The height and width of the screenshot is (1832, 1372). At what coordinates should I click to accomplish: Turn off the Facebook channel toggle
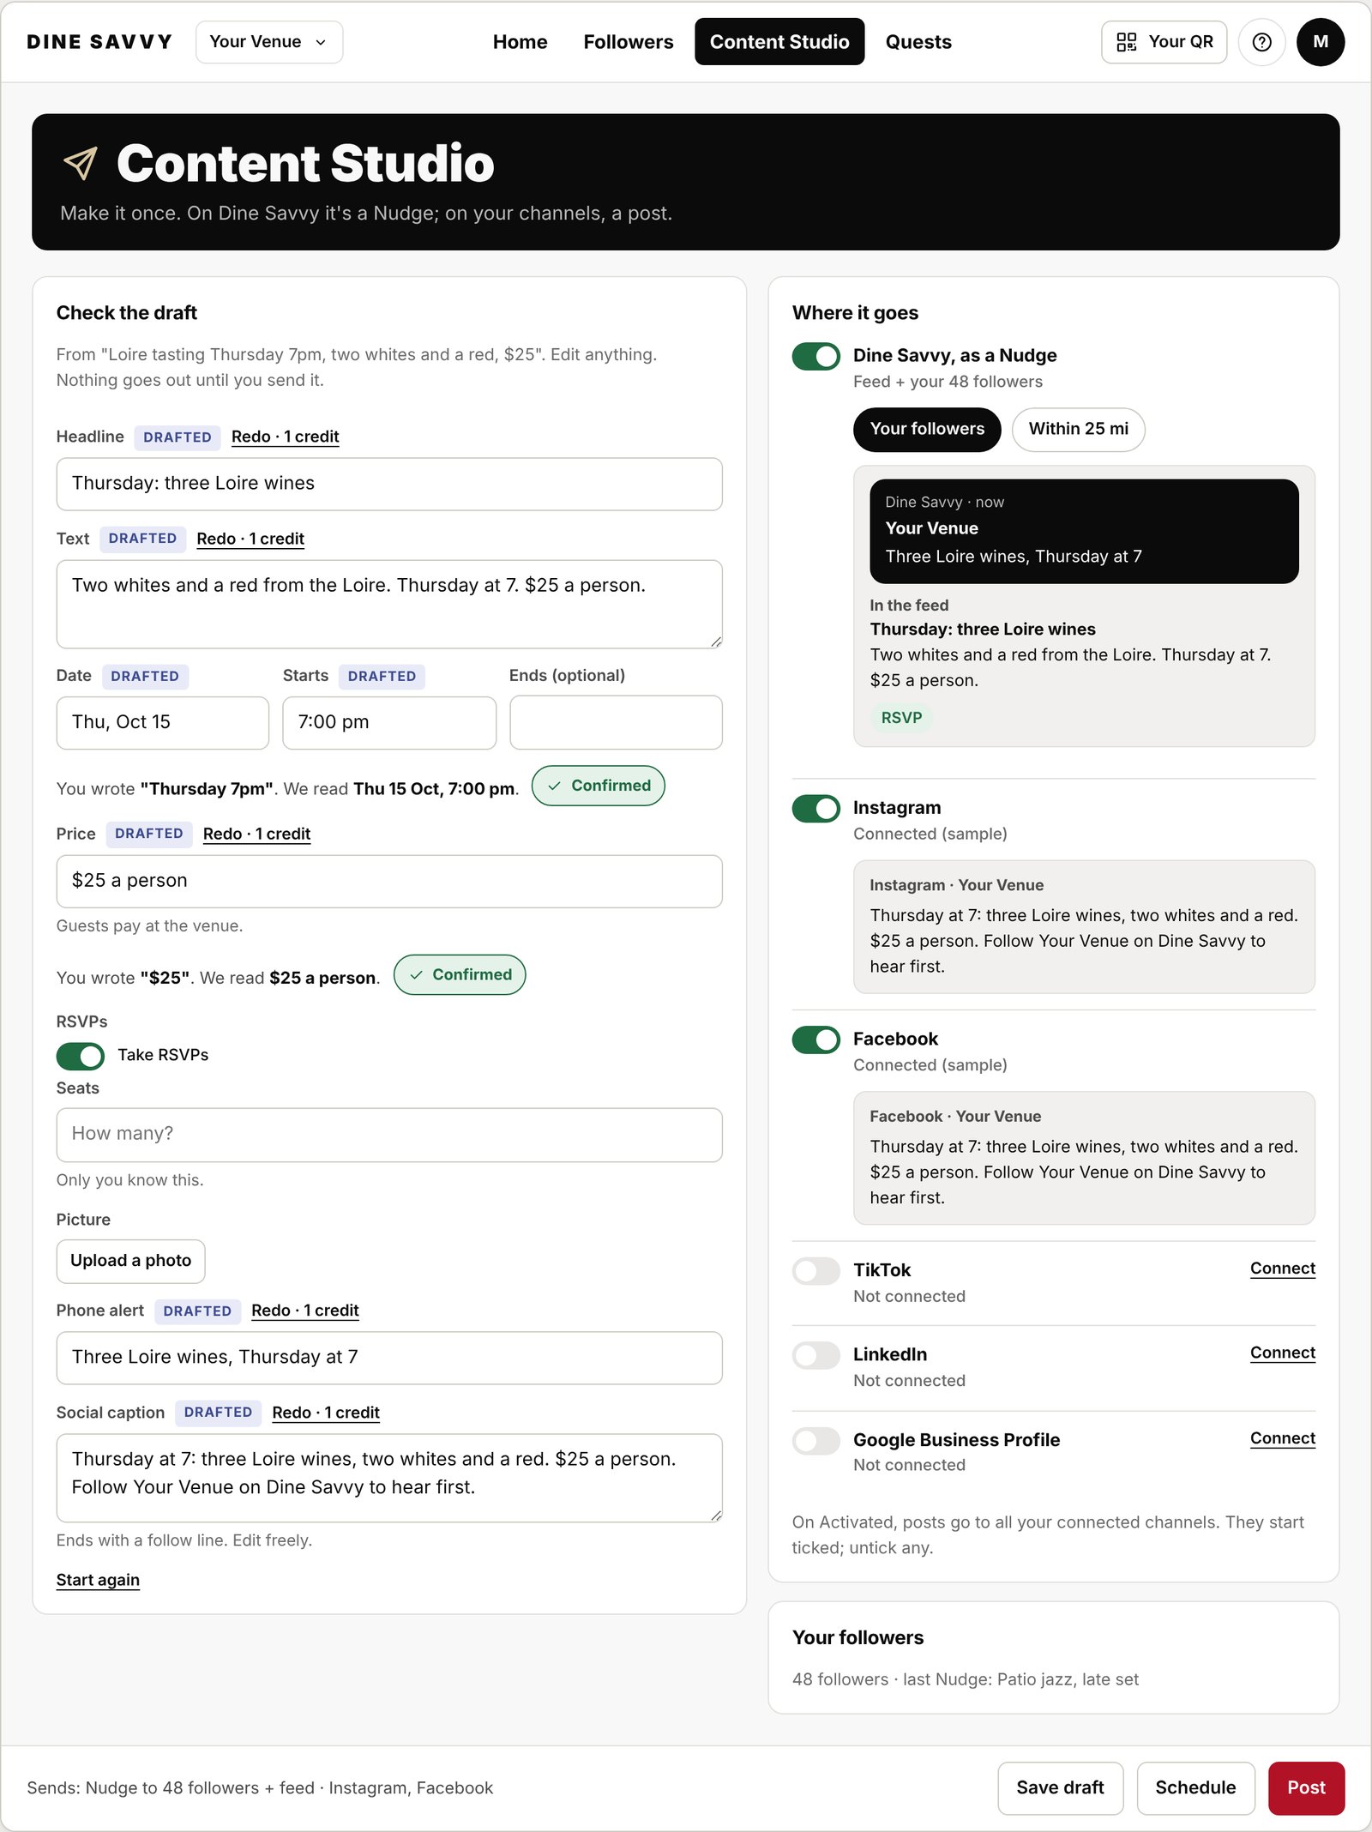click(815, 1040)
